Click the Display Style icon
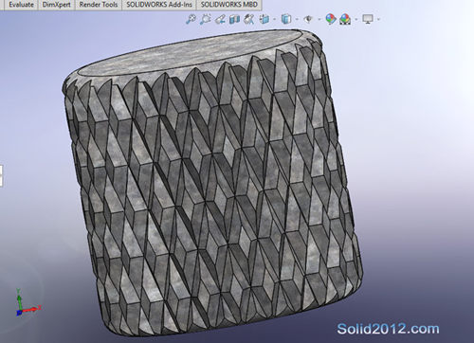Viewport: 474px width, 343px height. coord(286,19)
